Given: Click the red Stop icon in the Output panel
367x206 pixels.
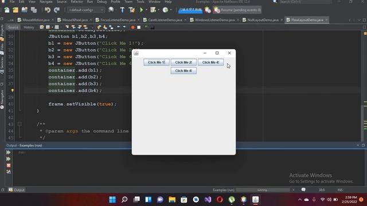Looking at the screenshot, I should point(9,165).
